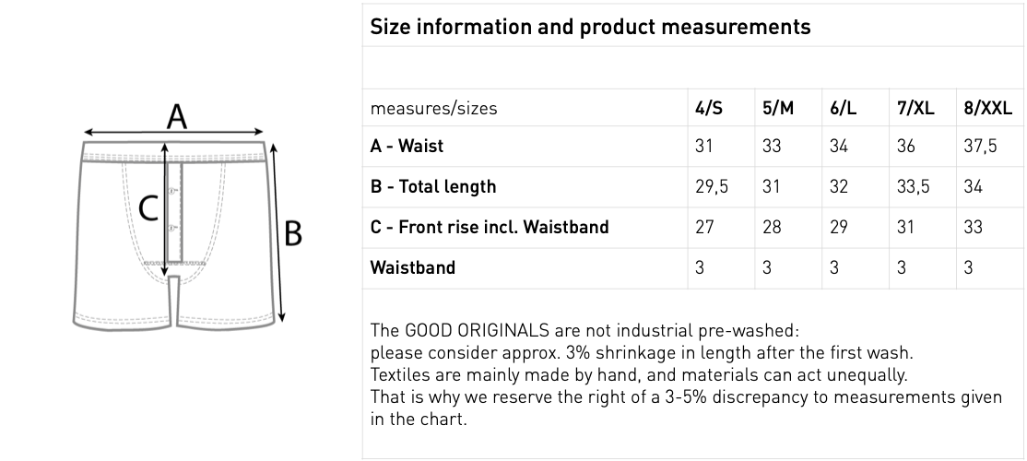Screen dimensions: 1027x461
Task: Click the letter A waist label on diagram
Action: click(x=176, y=118)
